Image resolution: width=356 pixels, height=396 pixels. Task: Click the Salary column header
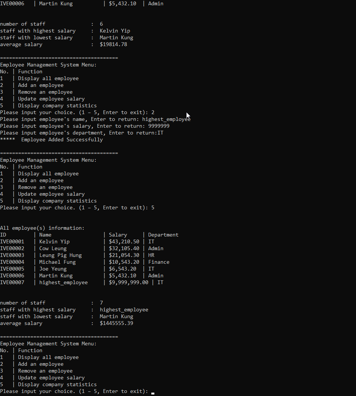(x=118, y=235)
